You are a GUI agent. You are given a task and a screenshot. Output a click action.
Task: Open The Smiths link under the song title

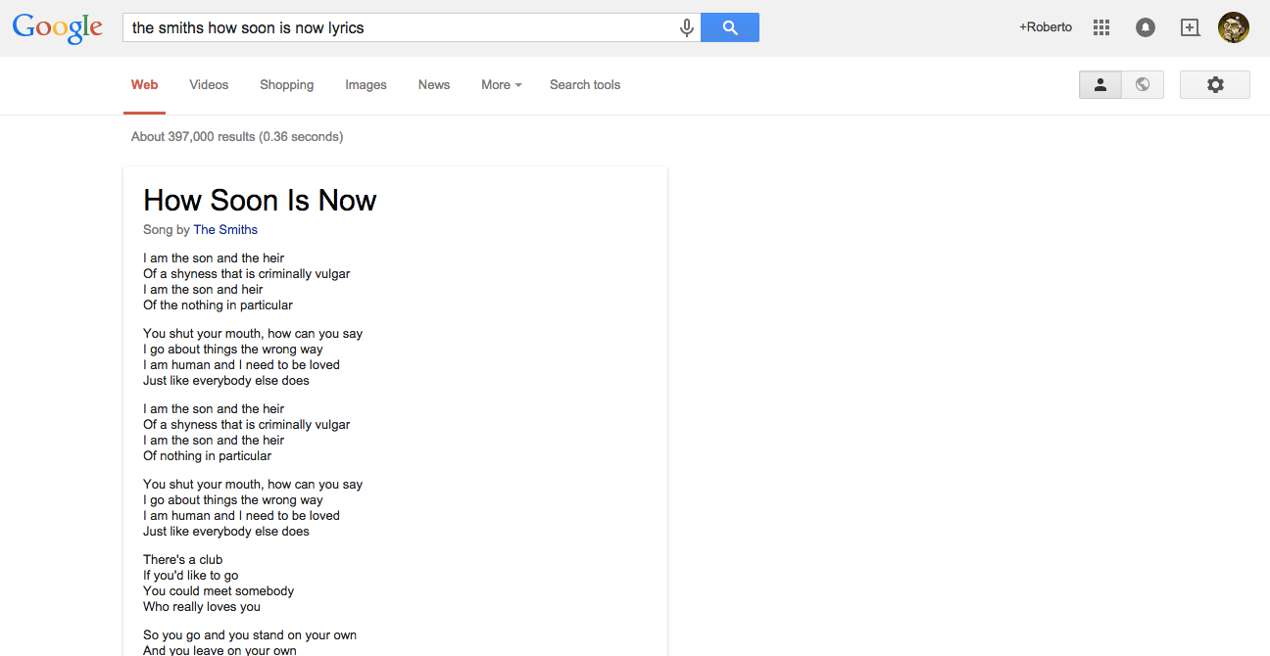point(225,229)
